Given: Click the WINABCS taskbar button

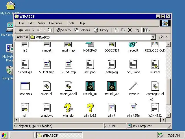Looking at the screenshot, I should pyautogui.click(x=59, y=136).
